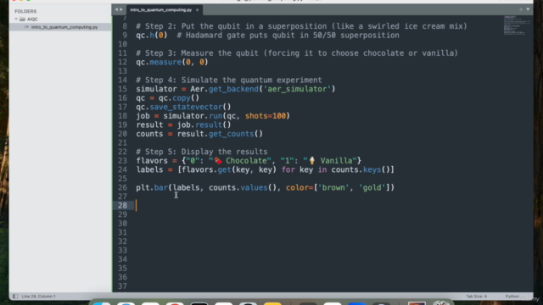
Task: Go to next tab with right arrow
Action: 120,9
